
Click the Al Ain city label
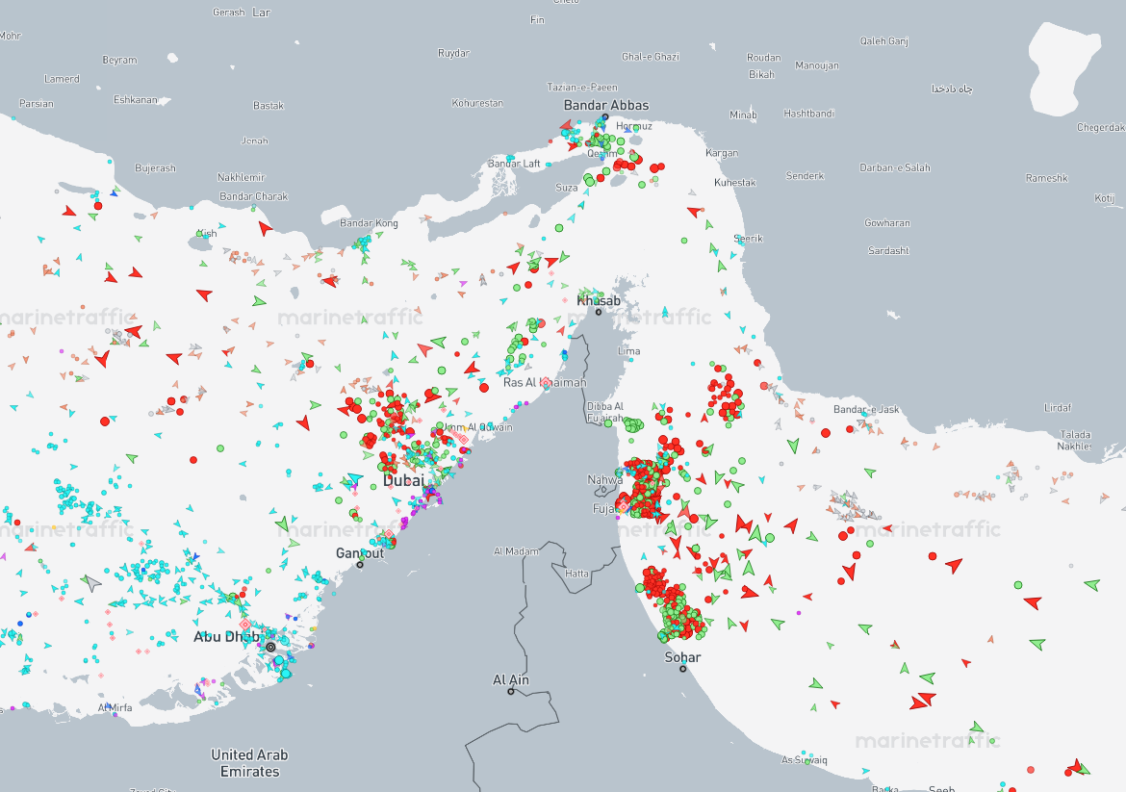pos(511,680)
